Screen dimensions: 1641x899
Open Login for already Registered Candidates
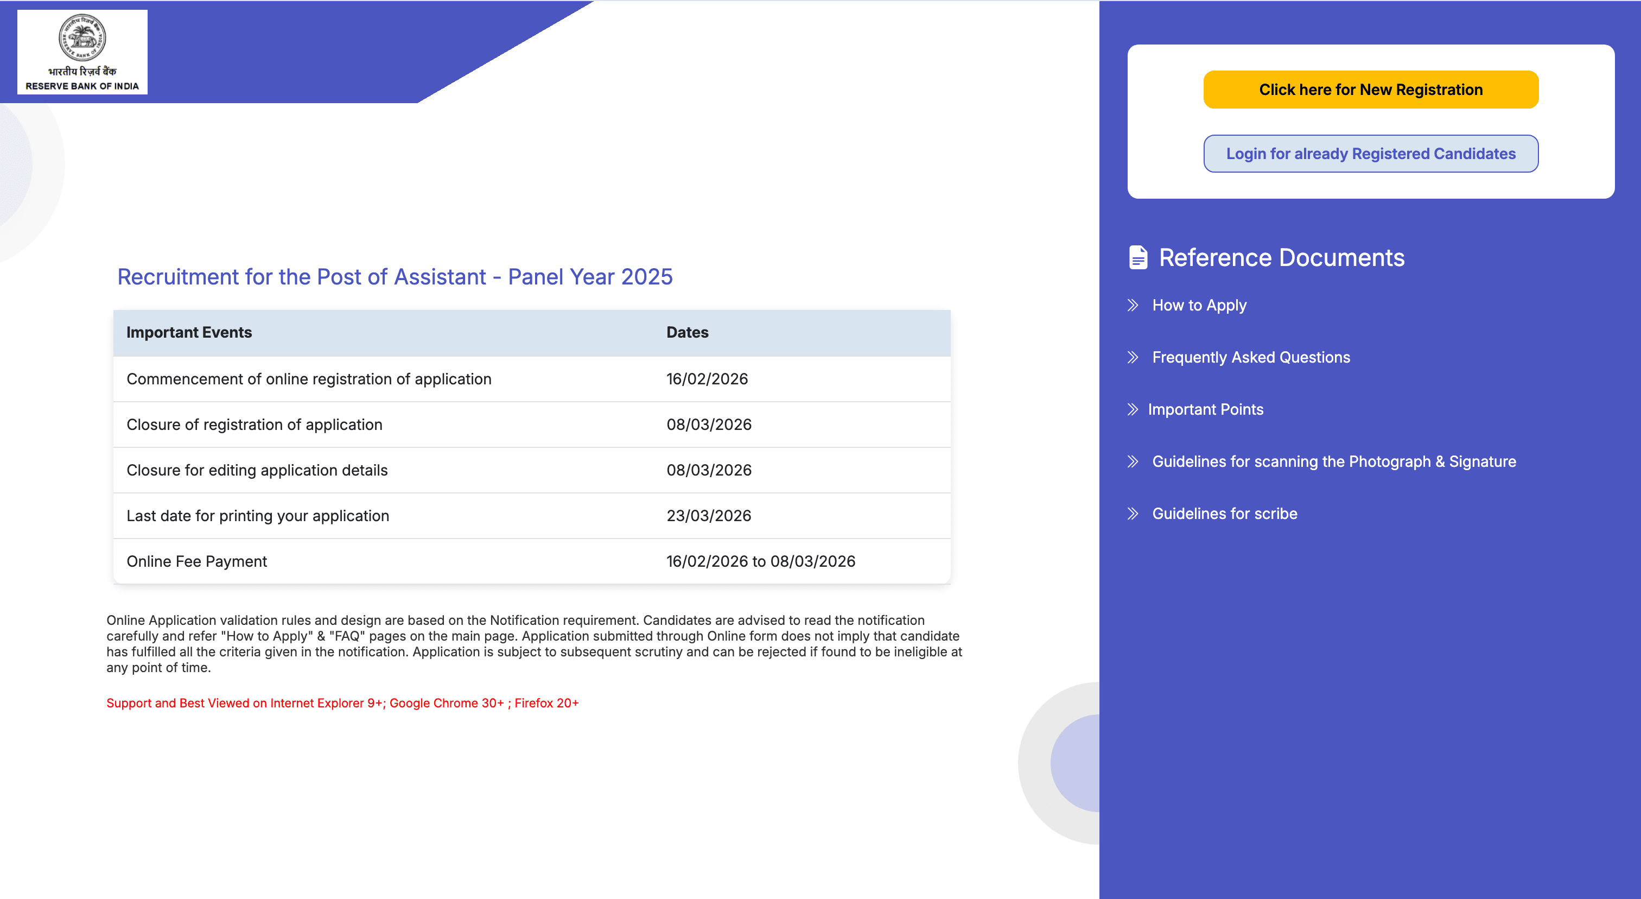click(x=1370, y=154)
